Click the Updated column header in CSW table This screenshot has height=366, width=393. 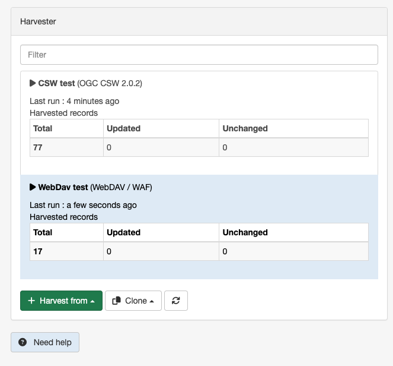point(123,128)
